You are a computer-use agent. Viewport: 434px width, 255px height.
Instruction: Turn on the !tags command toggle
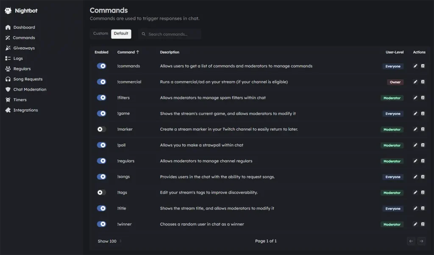click(x=101, y=193)
